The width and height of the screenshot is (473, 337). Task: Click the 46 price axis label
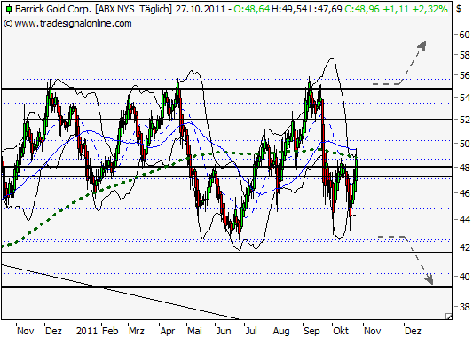tap(464, 193)
